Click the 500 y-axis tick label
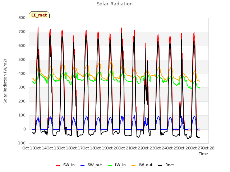Image resolution: width=230 pixels, height=172 pixels. point(22,60)
